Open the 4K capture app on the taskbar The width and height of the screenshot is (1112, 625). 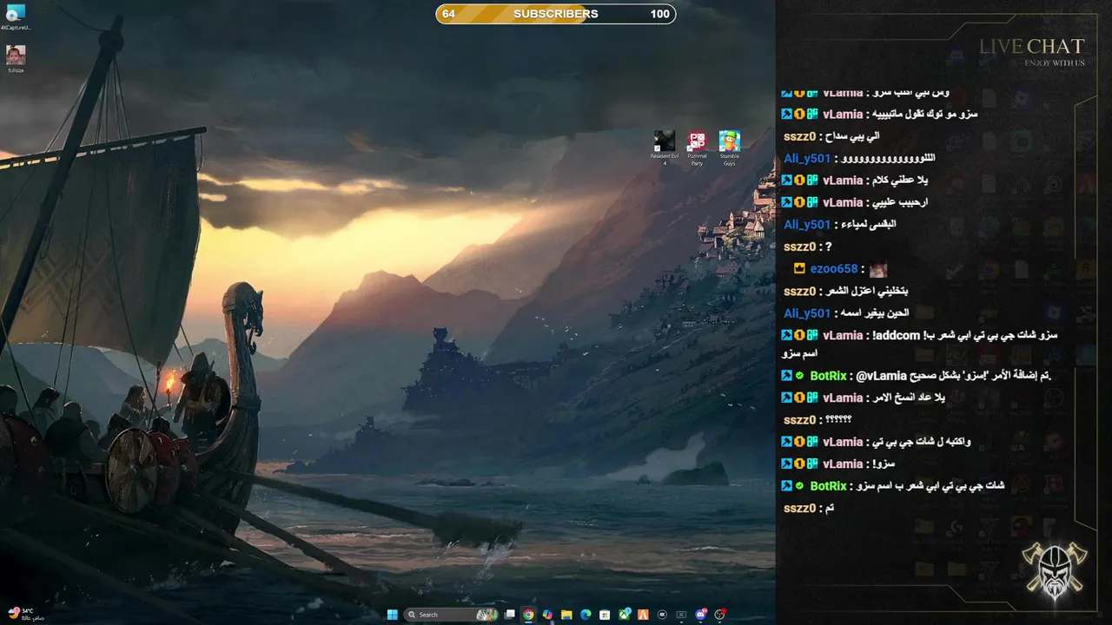662,615
